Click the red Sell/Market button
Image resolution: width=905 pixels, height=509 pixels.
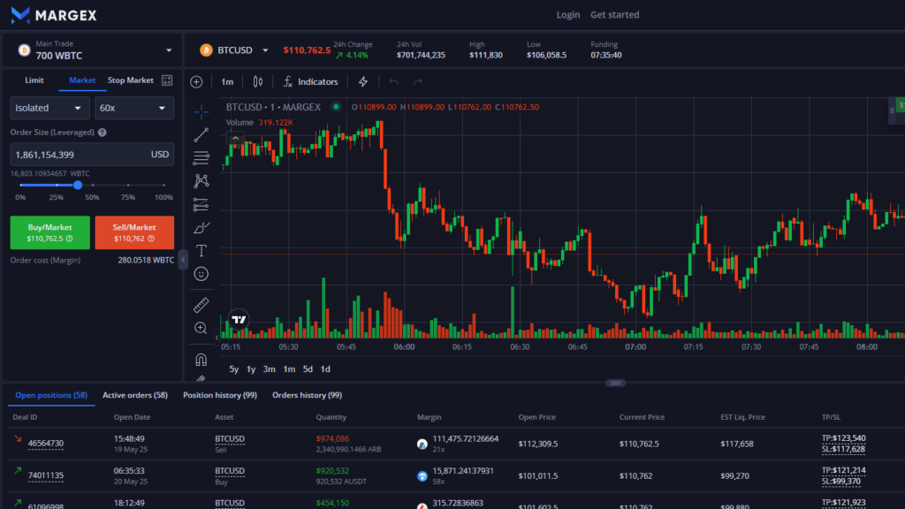coord(134,232)
